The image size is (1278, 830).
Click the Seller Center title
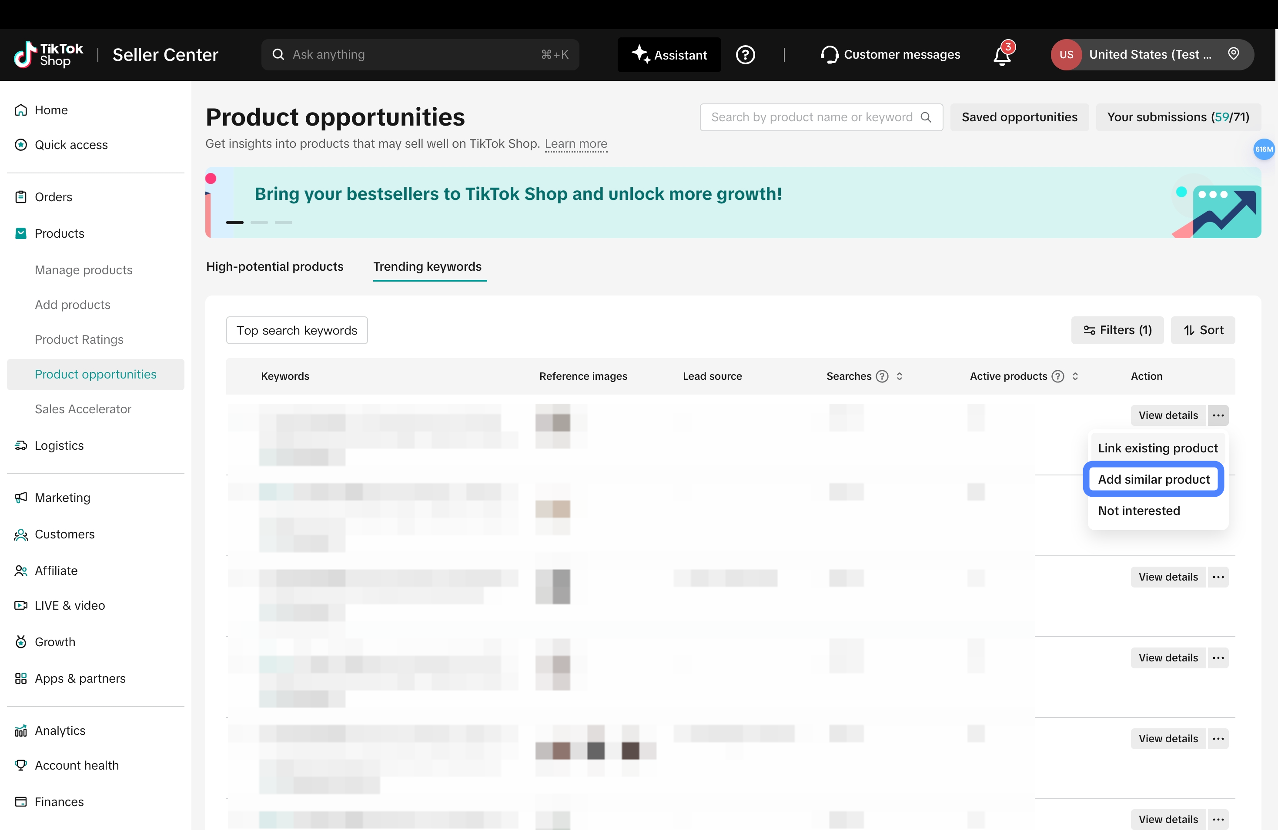[165, 55]
